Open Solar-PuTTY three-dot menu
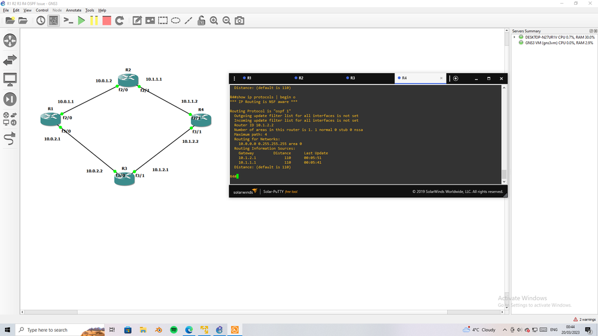The image size is (598, 336). point(234,78)
